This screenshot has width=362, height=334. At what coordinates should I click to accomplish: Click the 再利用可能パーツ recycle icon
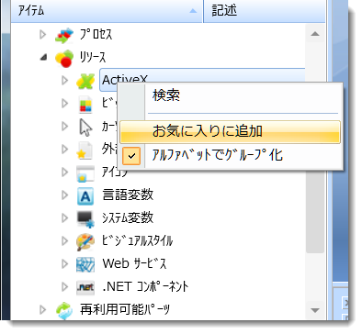64,310
